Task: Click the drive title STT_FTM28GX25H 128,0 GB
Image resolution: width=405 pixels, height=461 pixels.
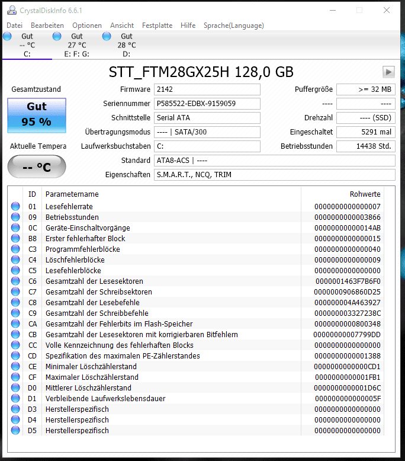Action: [x=201, y=72]
